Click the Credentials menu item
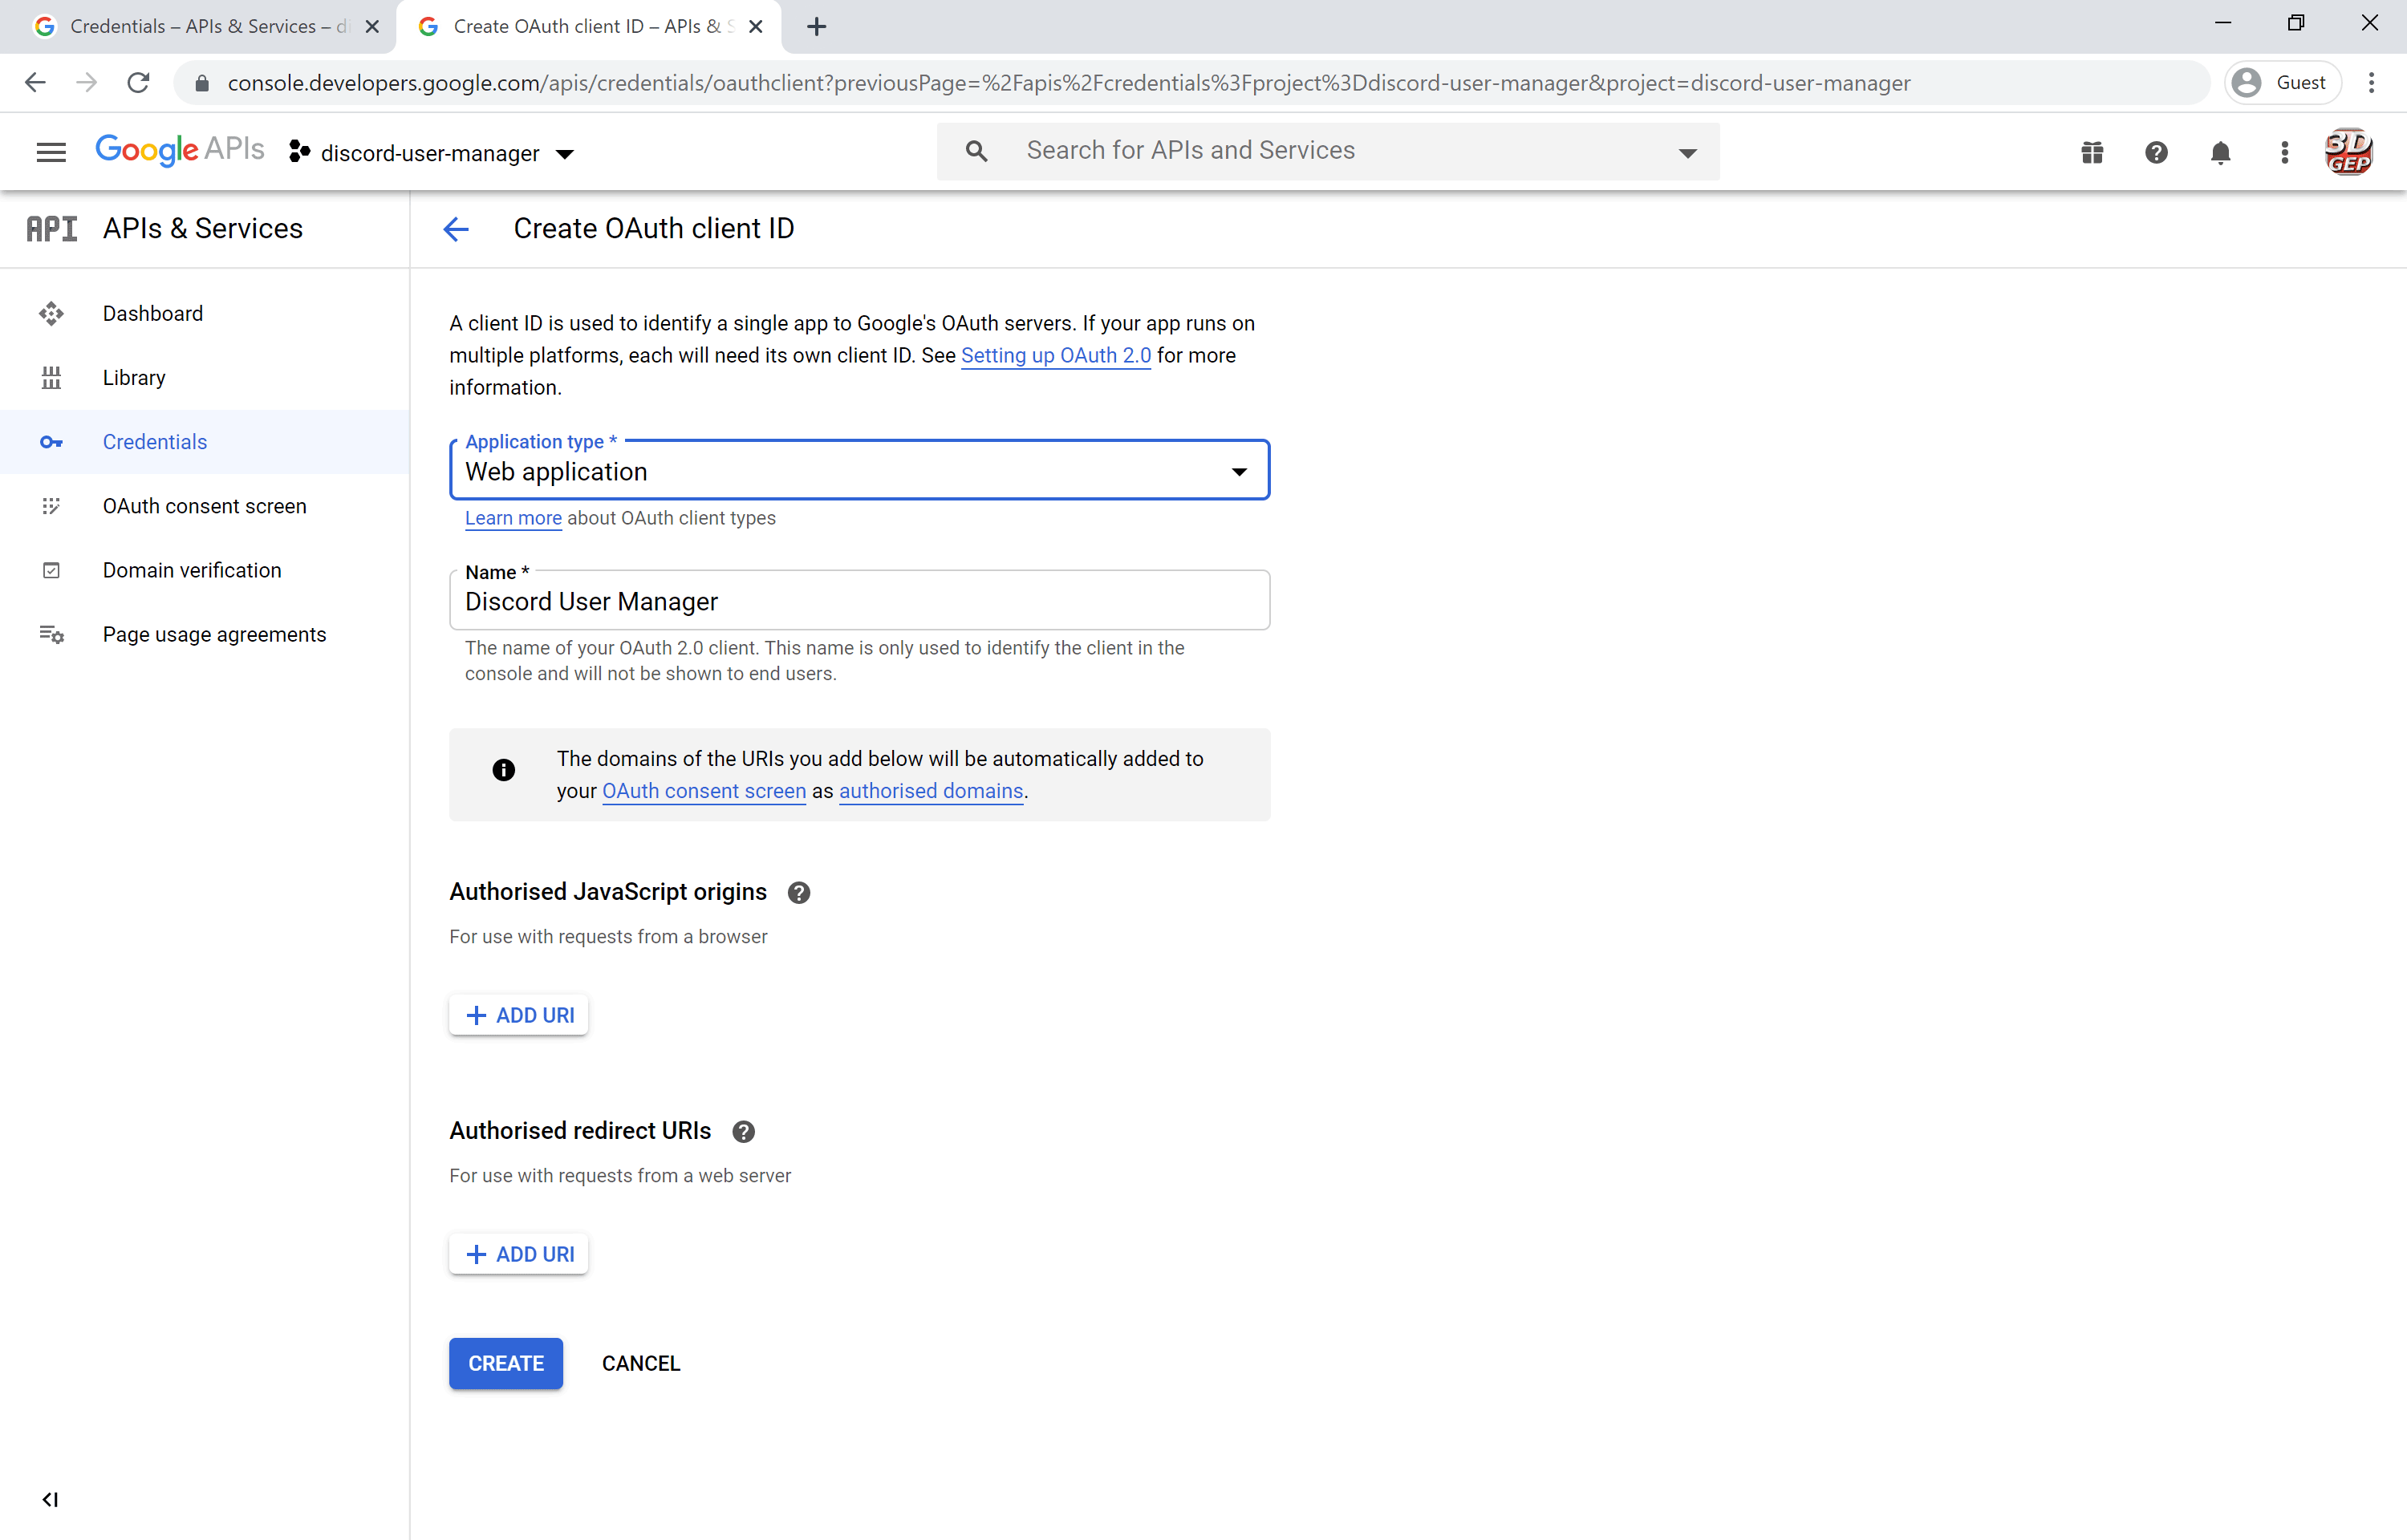The width and height of the screenshot is (2407, 1540). 154,440
